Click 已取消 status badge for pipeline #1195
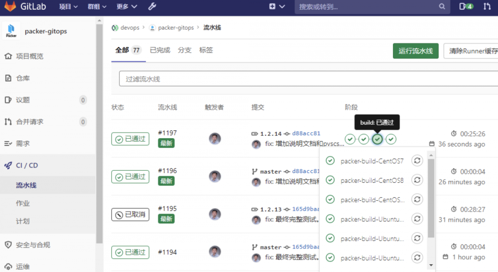 [130, 214]
